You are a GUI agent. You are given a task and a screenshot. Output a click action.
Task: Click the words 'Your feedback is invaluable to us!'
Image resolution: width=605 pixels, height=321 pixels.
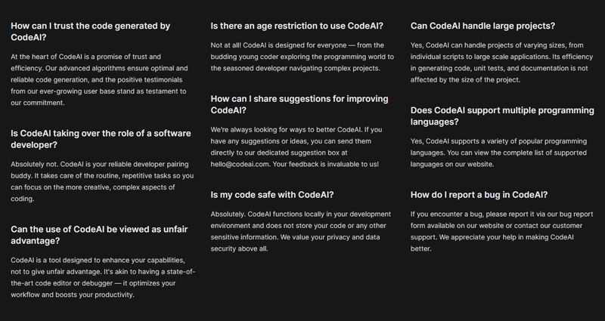(x=325, y=164)
